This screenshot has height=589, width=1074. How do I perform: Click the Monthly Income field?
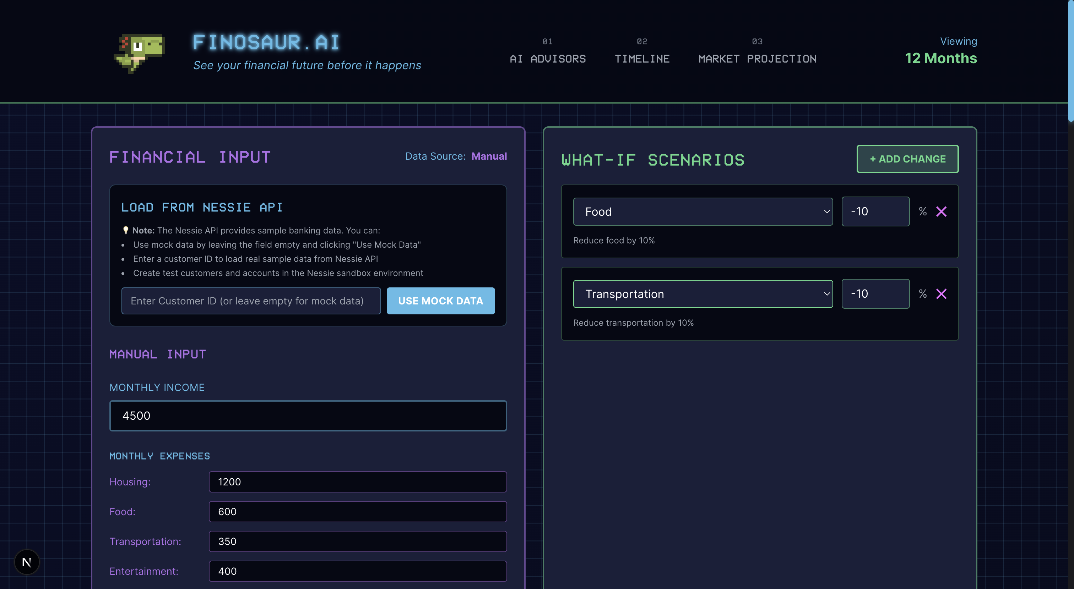point(308,416)
